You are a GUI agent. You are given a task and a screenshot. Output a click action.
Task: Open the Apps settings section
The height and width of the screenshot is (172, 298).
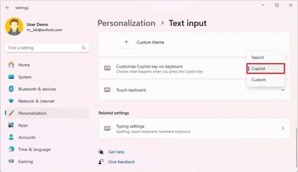click(48, 125)
